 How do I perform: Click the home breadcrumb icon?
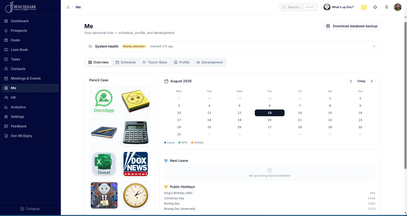[68, 7]
